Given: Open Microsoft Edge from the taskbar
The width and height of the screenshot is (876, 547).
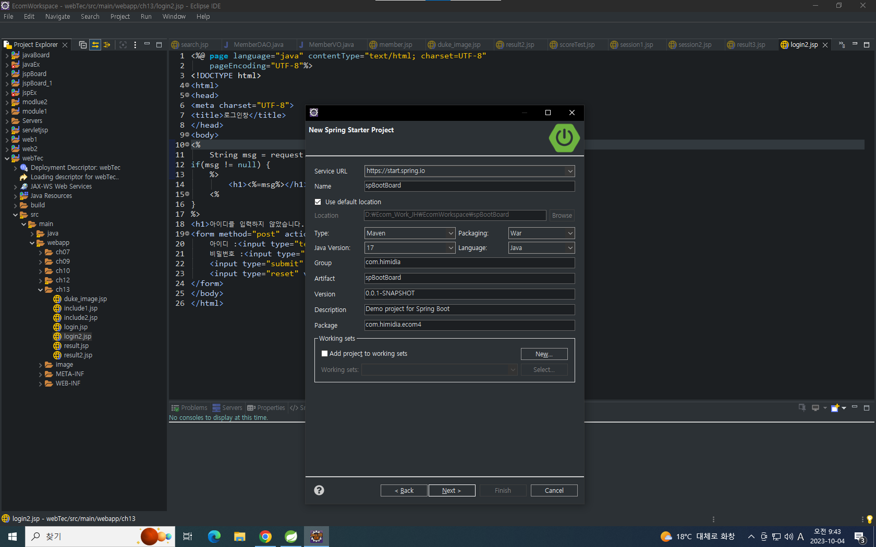Looking at the screenshot, I should tap(214, 536).
